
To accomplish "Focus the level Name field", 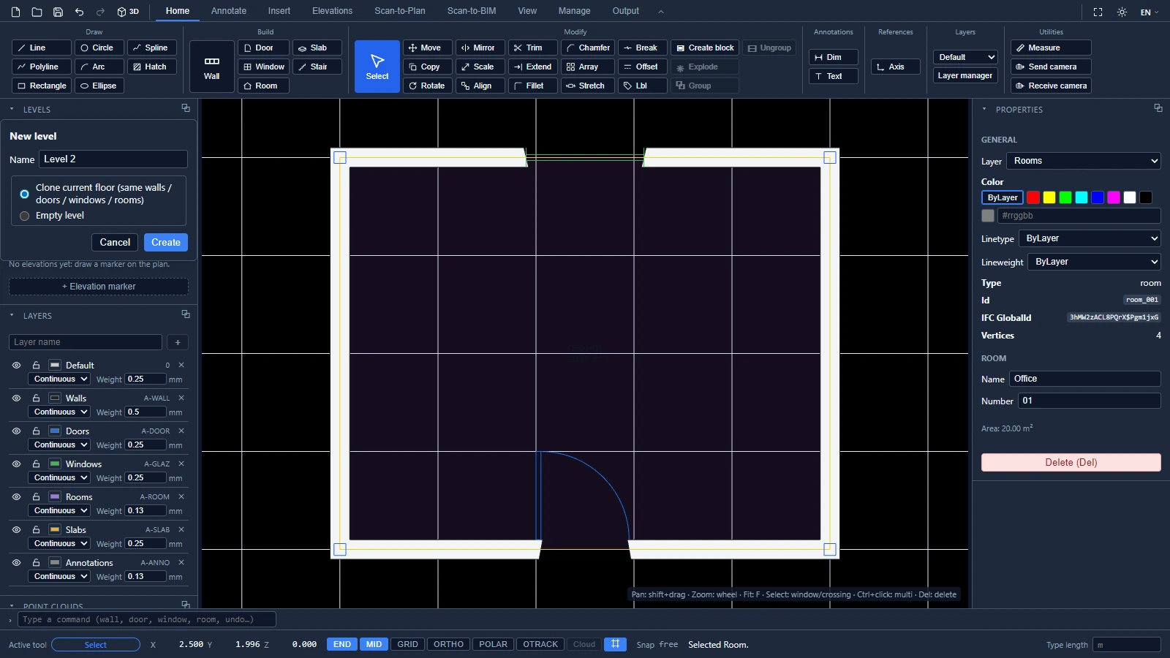I will point(113,159).
